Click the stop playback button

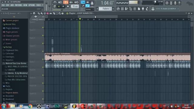[x=63, y=6]
